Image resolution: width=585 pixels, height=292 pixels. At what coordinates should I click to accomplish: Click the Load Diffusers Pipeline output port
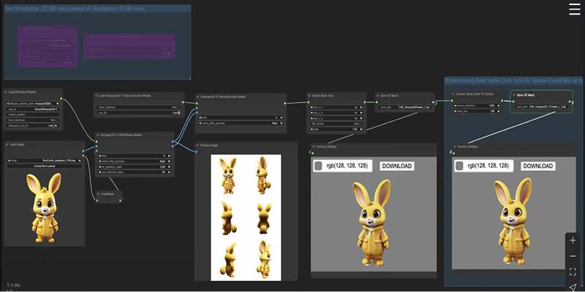coord(61,99)
